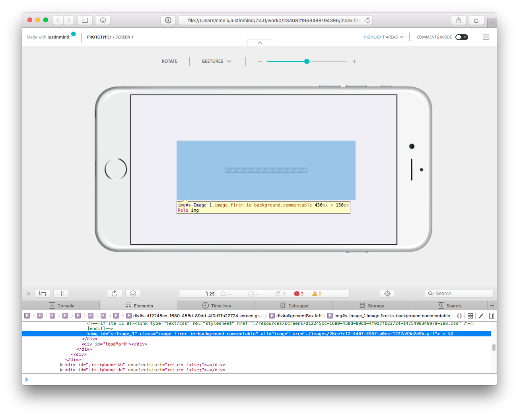Click the inspector Search input field
This screenshot has height=417, width=519.
point(461,293)
